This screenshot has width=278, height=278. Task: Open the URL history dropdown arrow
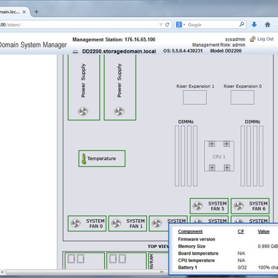click(x=161, y=25)
